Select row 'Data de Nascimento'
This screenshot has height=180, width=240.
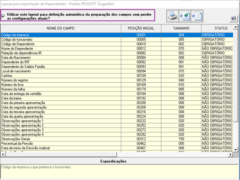coord(117,57)
